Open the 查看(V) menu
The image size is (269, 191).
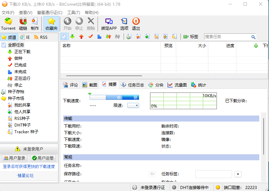25,12
